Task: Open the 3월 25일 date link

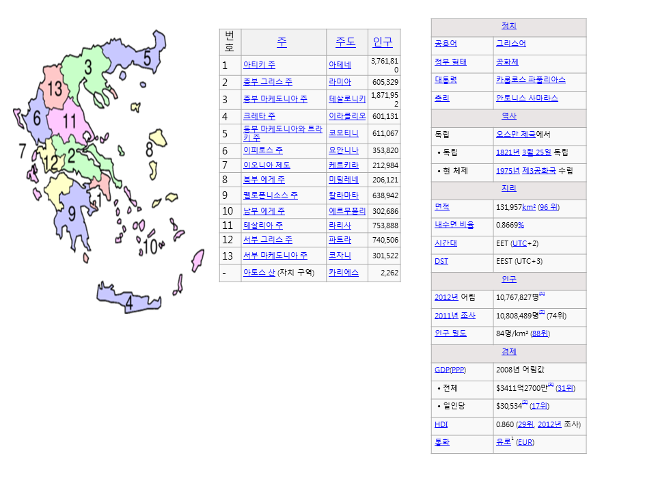Action: [x=536, y=152]
